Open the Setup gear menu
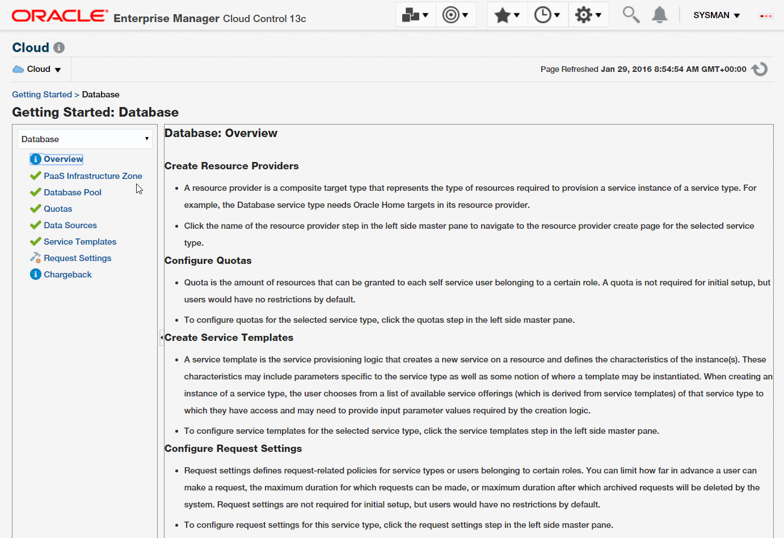Image resolution: width=784 pixels, height=538 pixels. (588, 15)
